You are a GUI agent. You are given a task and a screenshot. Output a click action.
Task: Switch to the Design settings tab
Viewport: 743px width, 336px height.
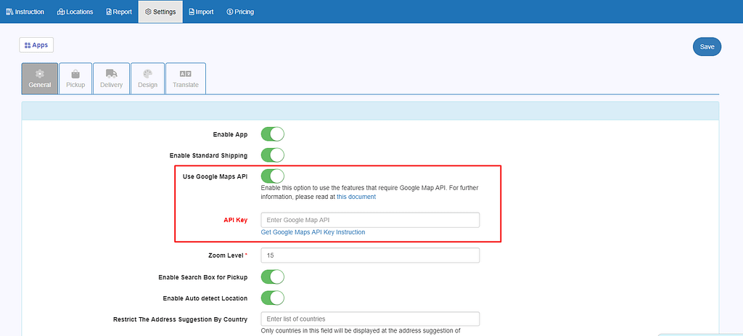click(x=148, y=78)
